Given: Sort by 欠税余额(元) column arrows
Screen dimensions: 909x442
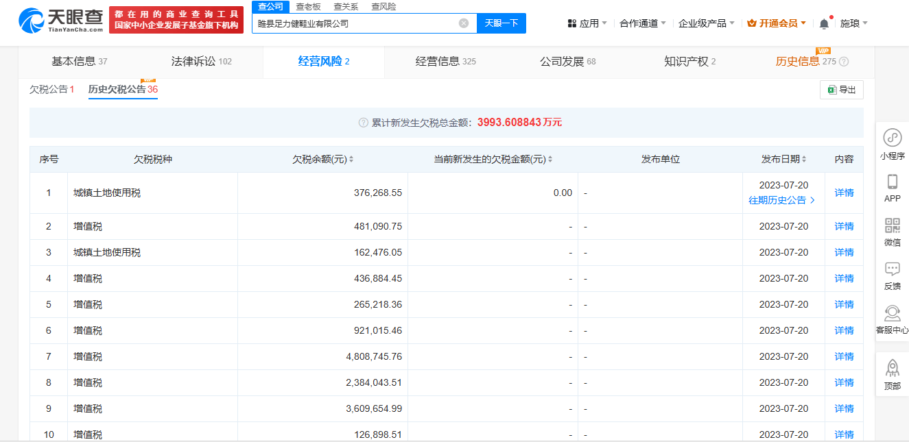Looking at the screenshot, I should pos(352,159).
